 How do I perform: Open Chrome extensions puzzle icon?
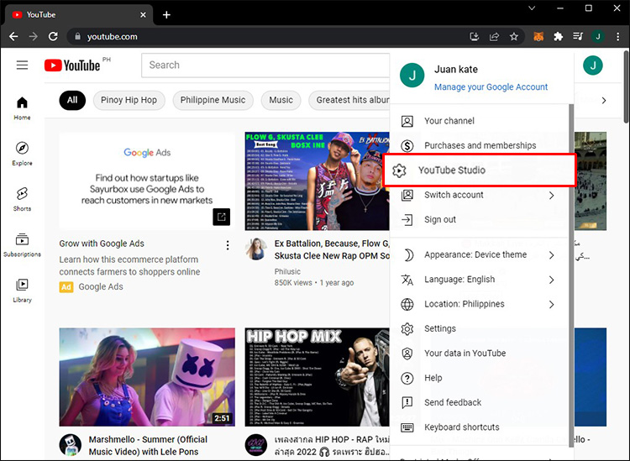tap(558, 37)
